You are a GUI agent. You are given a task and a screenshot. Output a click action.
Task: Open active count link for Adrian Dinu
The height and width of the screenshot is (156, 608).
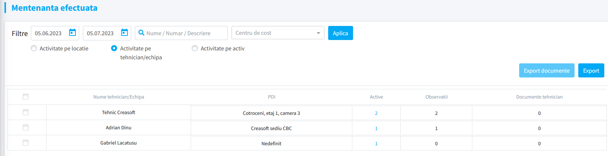point(376,128)
